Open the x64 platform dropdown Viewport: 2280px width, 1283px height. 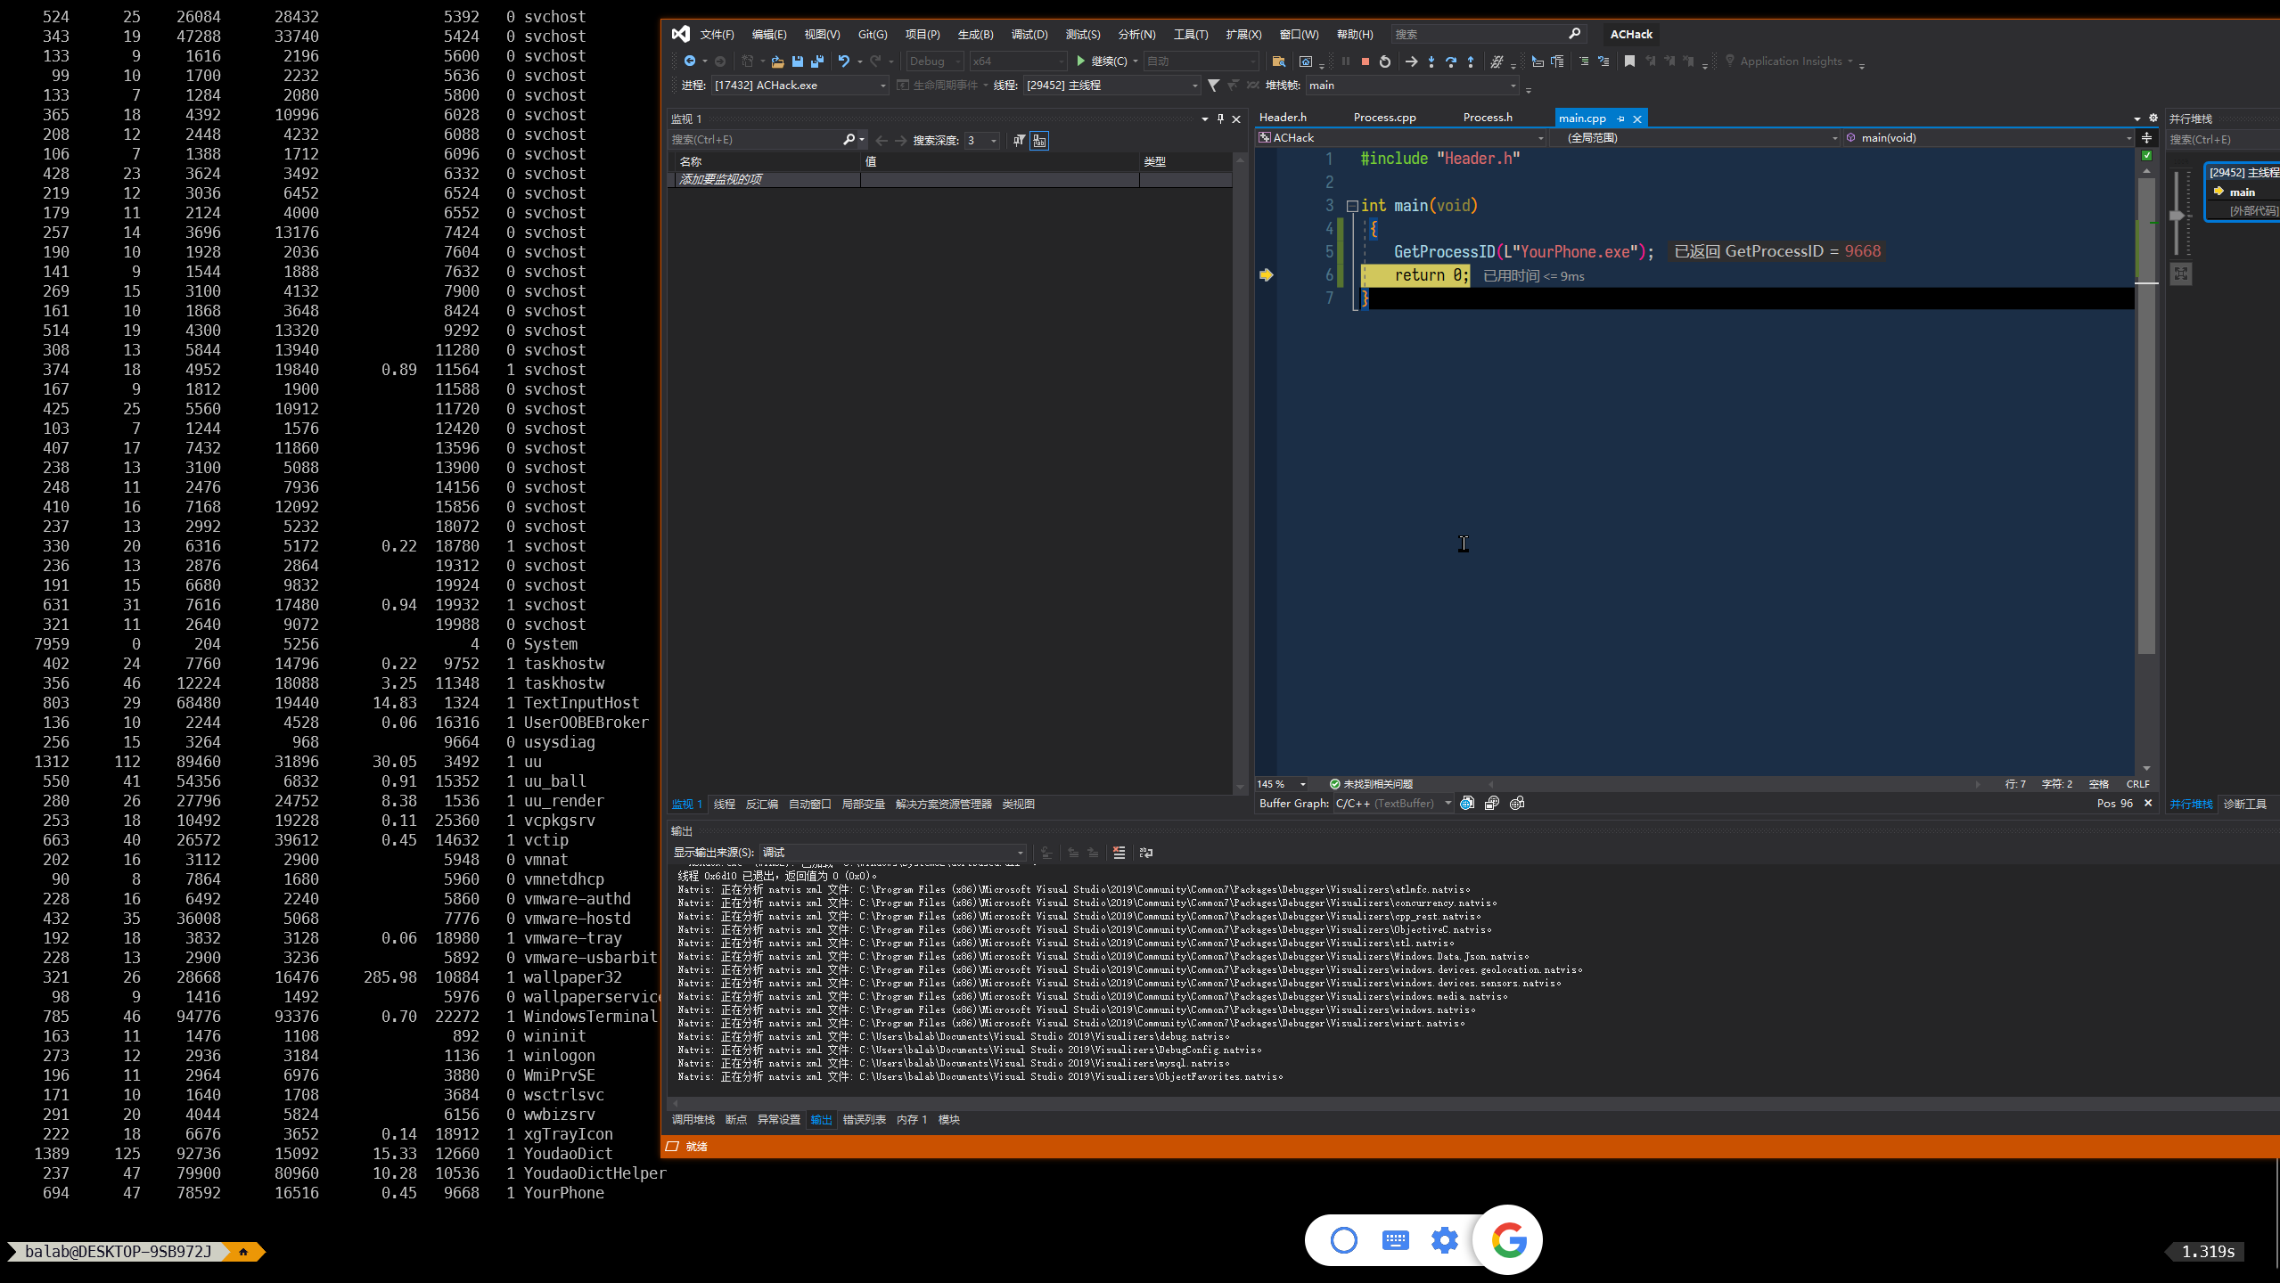pos(1018,61)
